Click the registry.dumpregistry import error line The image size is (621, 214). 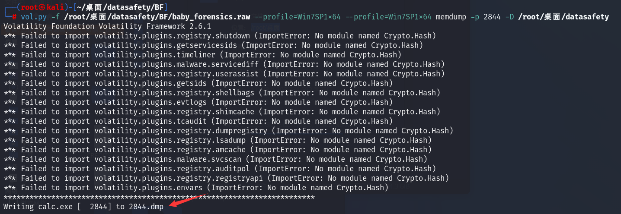pyautogui.click(x=228, y=131)
